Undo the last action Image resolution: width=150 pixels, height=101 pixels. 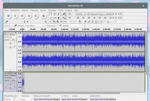point(70,22)
